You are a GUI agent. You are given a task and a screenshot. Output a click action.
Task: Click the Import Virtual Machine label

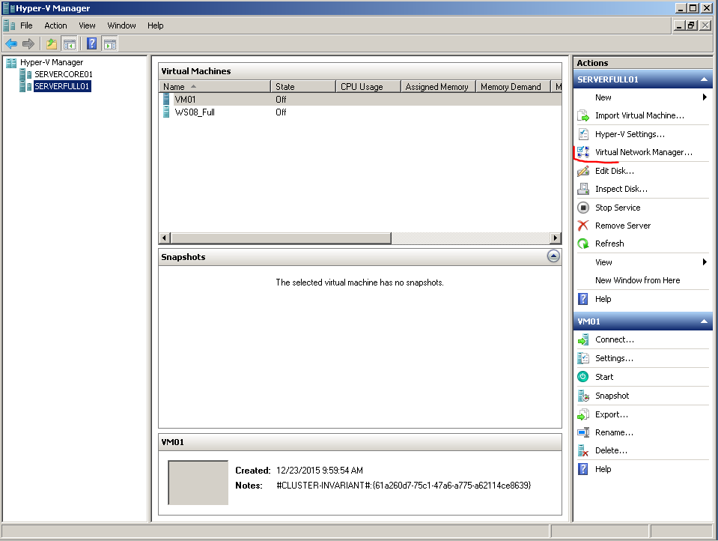click(x=639, y=115)
